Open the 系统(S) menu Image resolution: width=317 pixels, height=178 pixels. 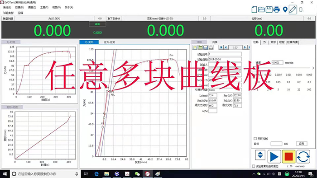click(x=7, y=8)
